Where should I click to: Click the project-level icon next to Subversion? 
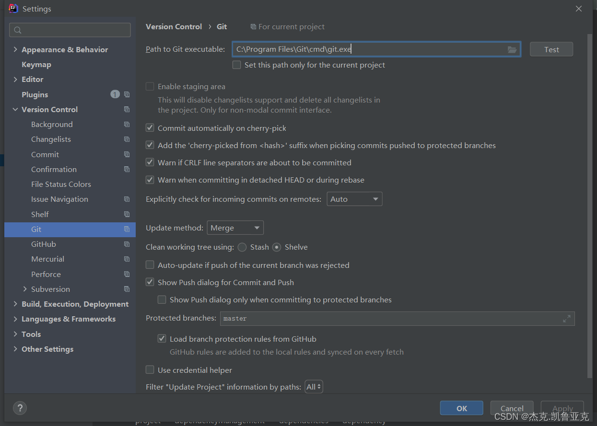point(127,289)
